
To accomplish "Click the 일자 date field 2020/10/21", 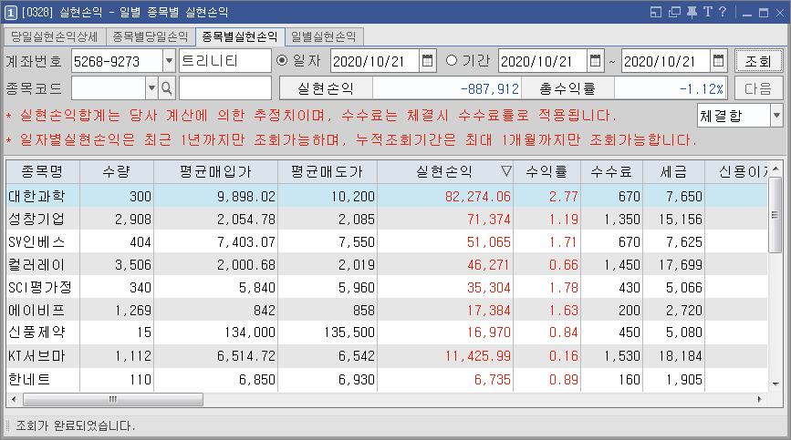I will tap(375, 61).
